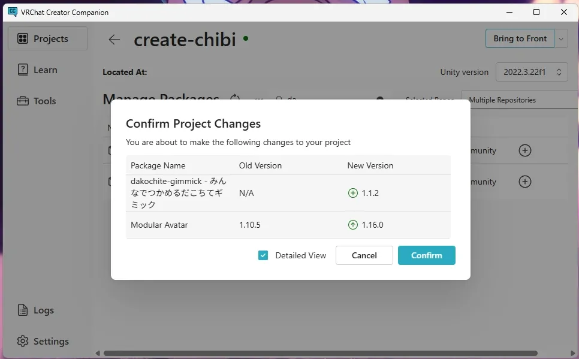
Task: Click the VRChat Creator Companion app logo
Action: (x=12, y=12)
